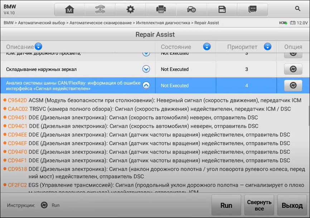The height and width of the screenshot is (218, 310).
Task: Click the Опция column header
Action: tap(293, 47)
